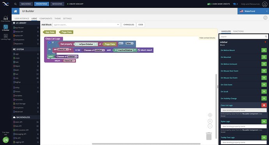
Task: Toggle the return result checkbox
Action: pos(139,50)
